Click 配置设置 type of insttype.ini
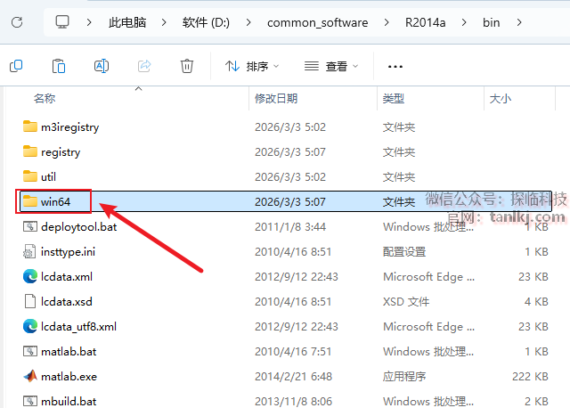 coord(403,252)
